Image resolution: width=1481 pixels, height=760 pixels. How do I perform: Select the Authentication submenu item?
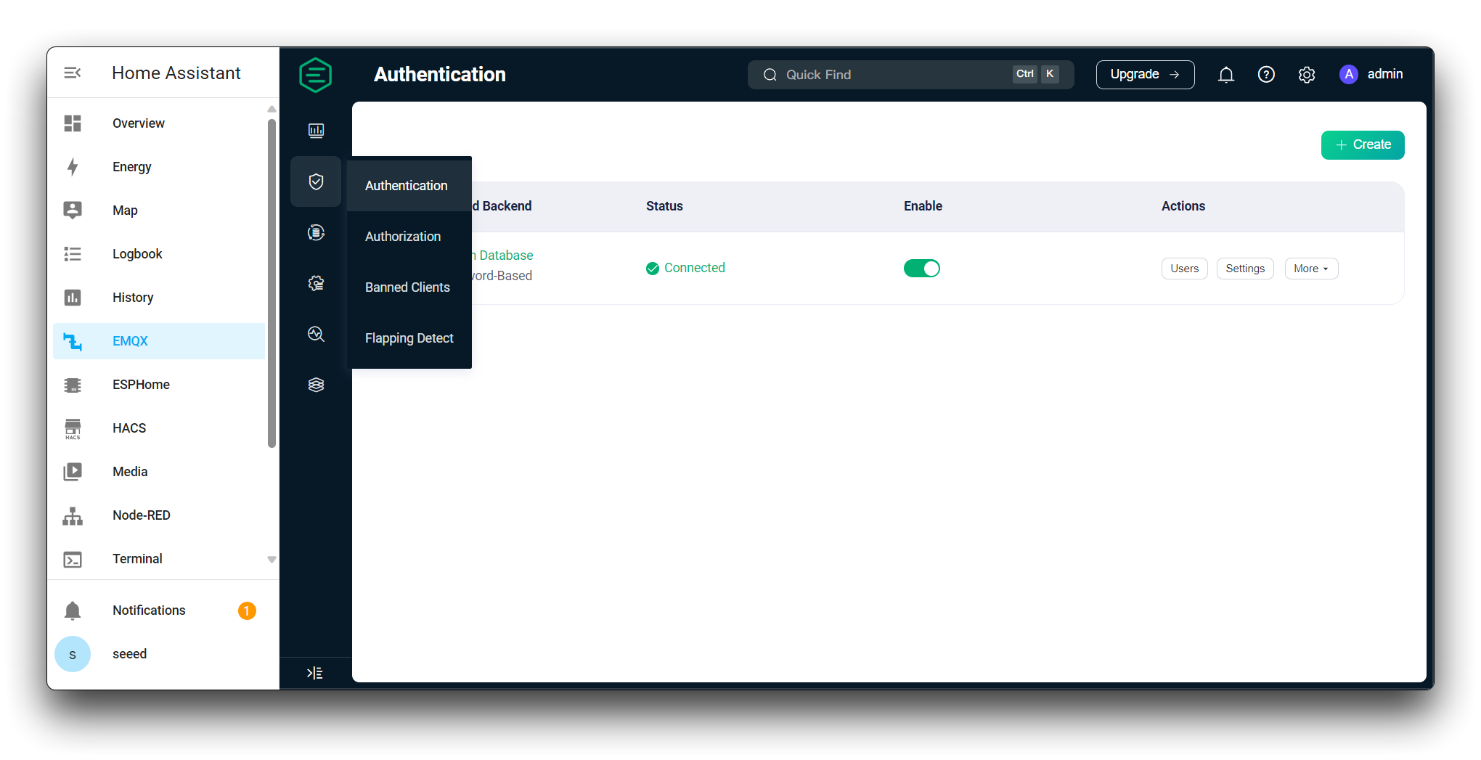(x=409, y=186)
